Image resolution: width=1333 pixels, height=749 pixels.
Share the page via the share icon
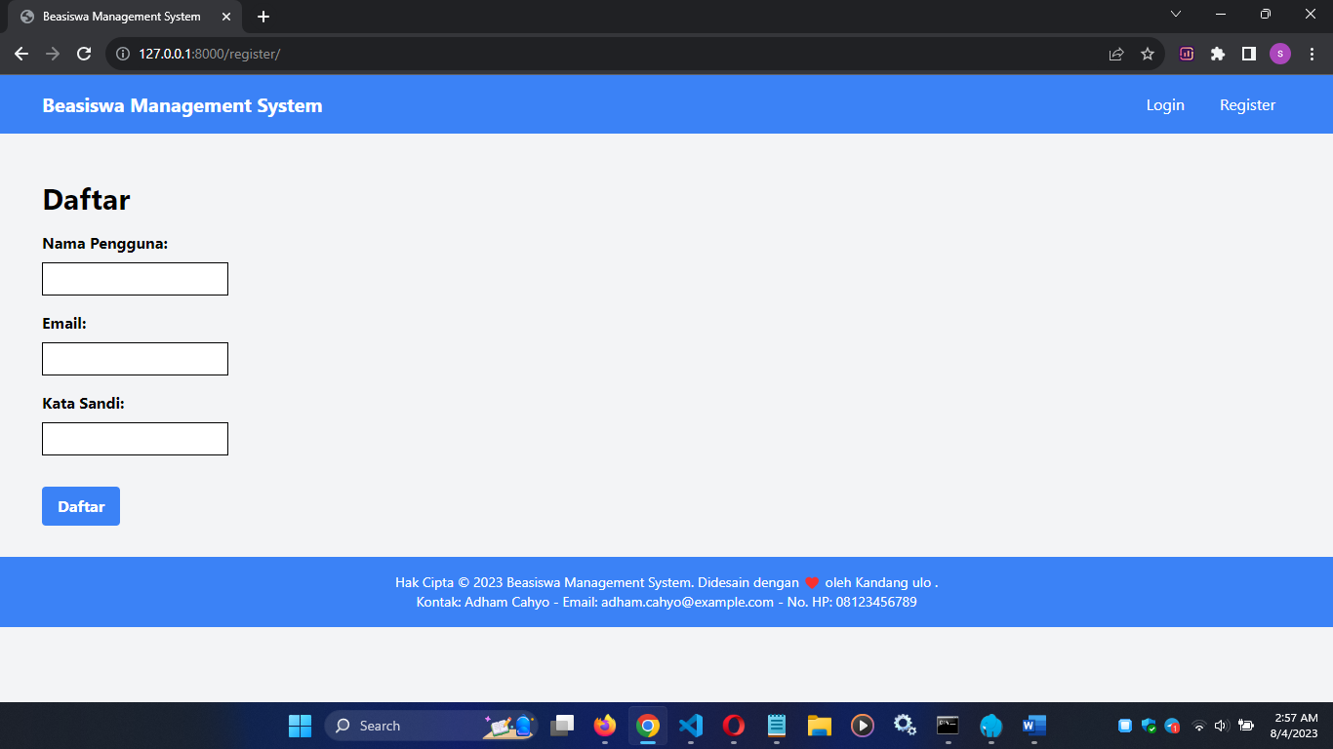[1115, 54]
